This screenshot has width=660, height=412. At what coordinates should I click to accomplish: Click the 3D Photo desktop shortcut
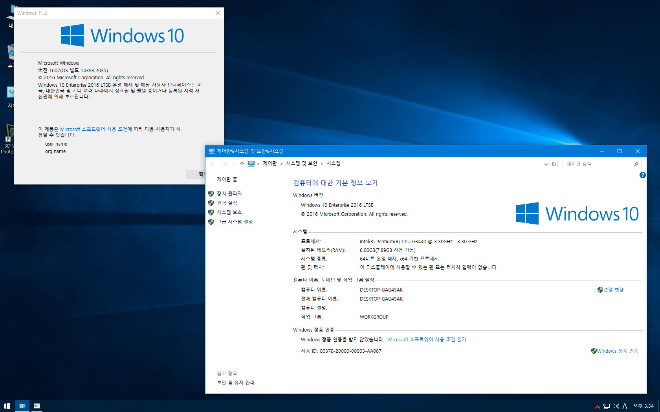7,139
